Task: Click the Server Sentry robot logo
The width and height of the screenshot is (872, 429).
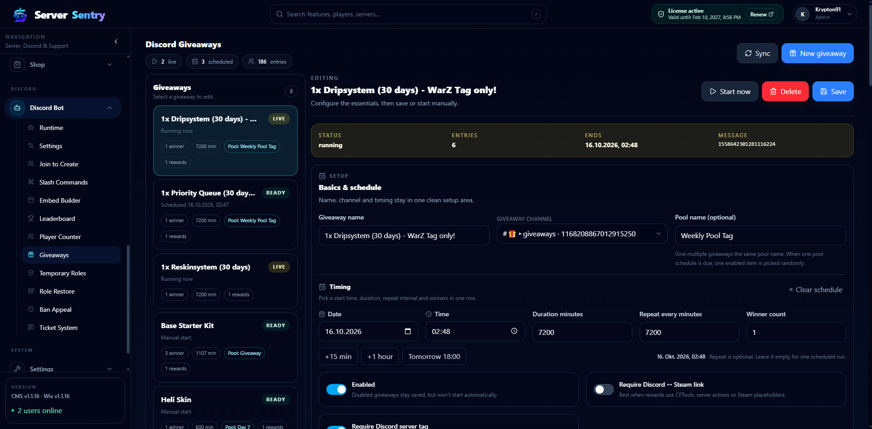Action: pos(20,15)
